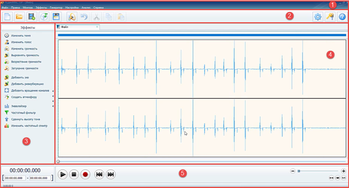
Task: Click the blue help question mark icon
Action: pyautogui.click(x=342, y=17)
